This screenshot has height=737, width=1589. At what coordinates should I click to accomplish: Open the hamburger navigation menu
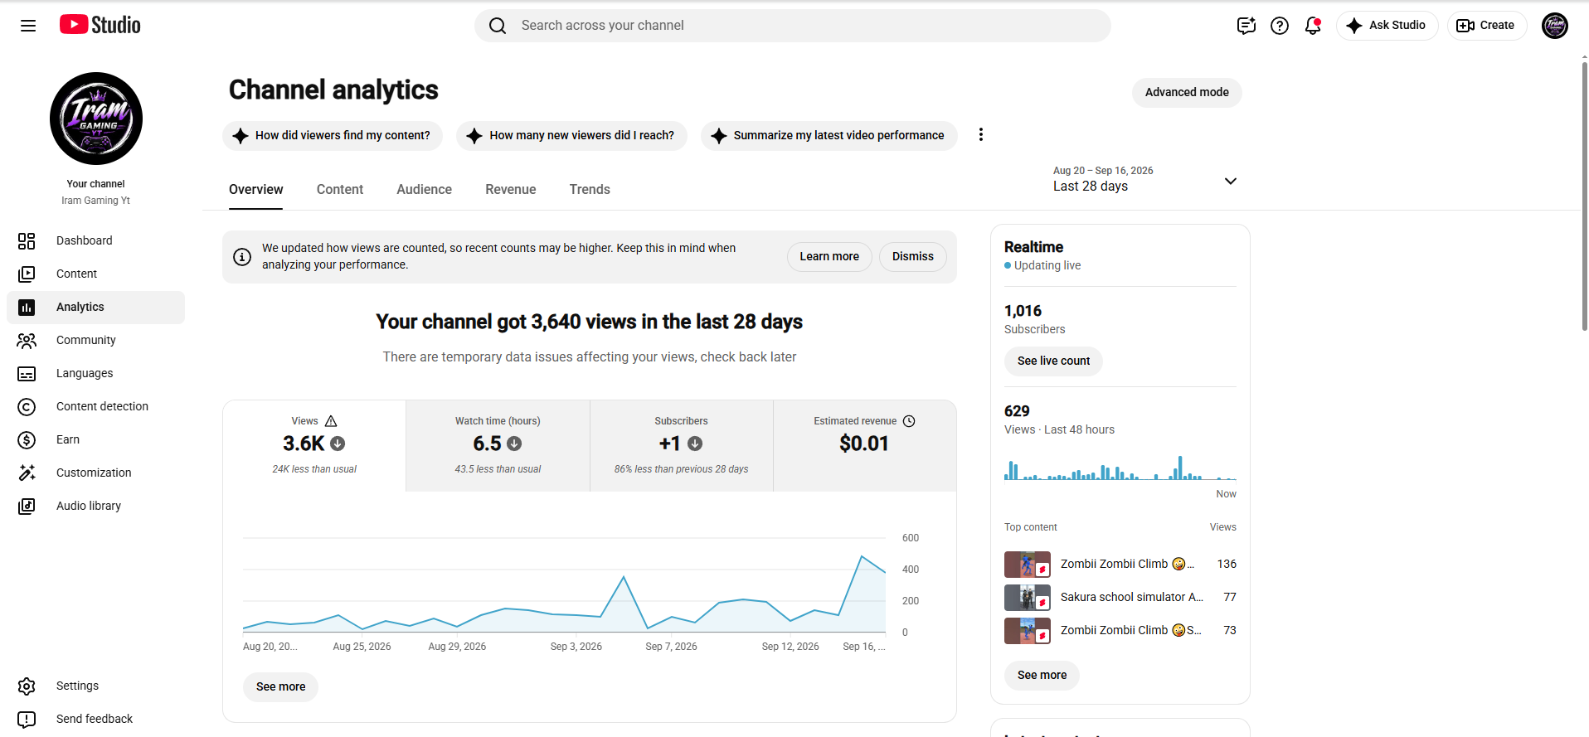pos(28,26)
